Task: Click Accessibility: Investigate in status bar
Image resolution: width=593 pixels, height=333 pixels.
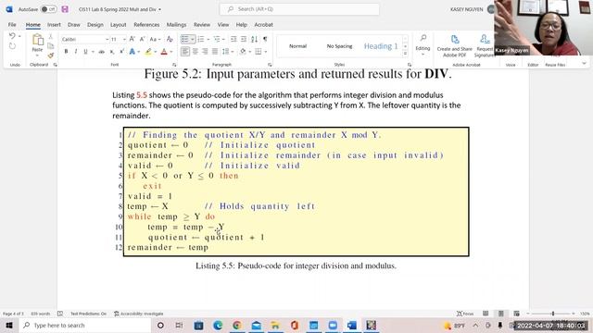Action: pyautogui.click(x=138, y=314)
